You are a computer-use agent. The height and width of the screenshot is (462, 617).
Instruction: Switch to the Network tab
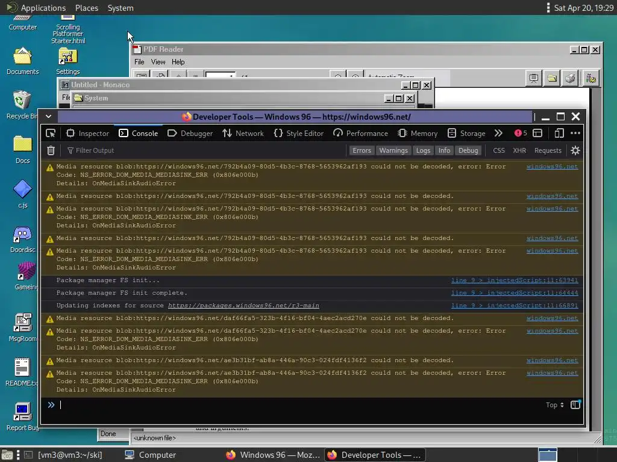click(243, 133)
